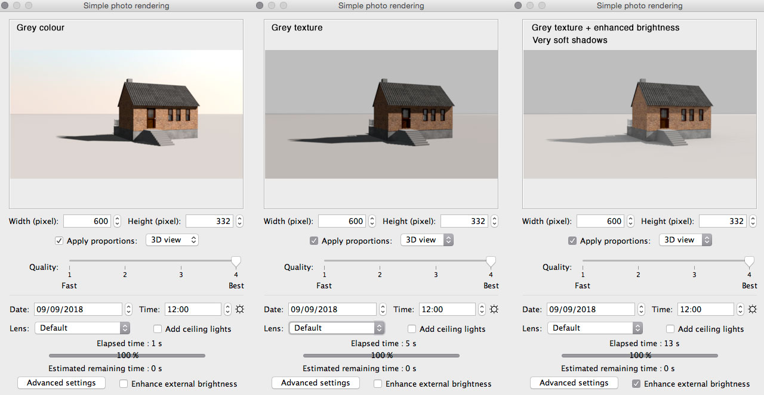Click the progress bar in the Grey colour window
764x395 pixels.
coord(127,356)
